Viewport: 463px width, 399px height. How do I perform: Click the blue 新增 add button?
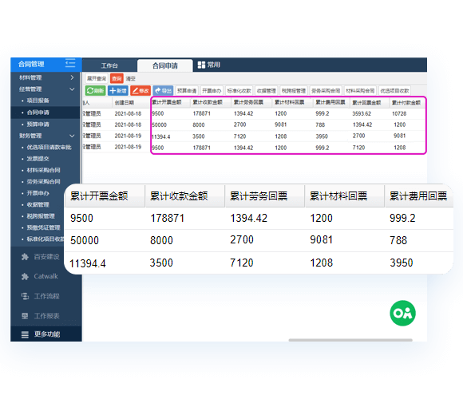click(x=118, y=91)
